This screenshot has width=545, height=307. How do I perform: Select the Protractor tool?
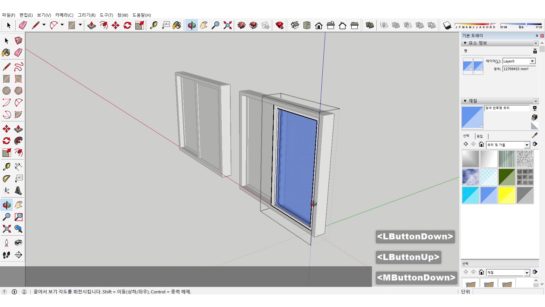[6, 179]
